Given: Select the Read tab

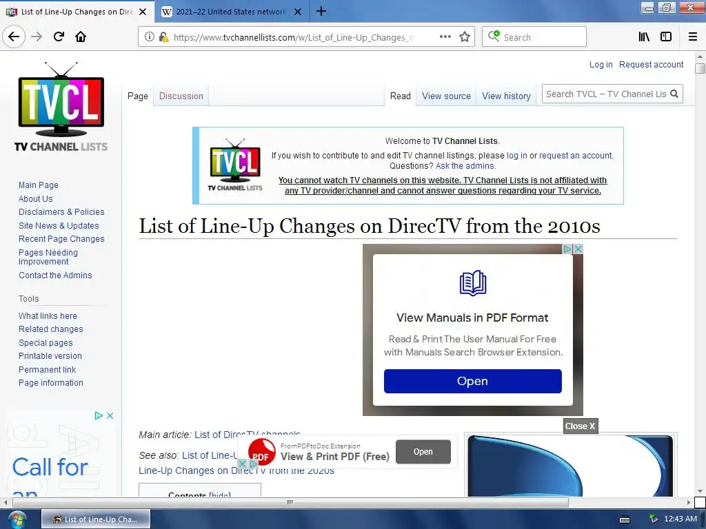Looking at the screenshot, I should tap(401, 96).
